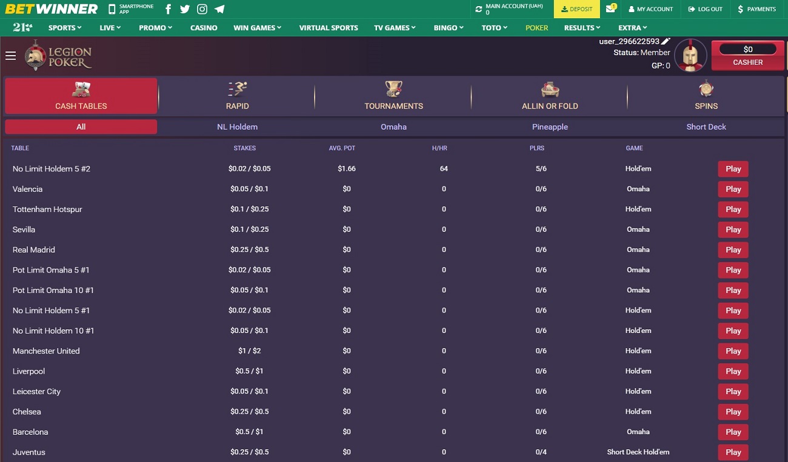Select the Barcelona table name
Image resolution: width=788 pixels, height=462 pixels.
pos(30,432)
